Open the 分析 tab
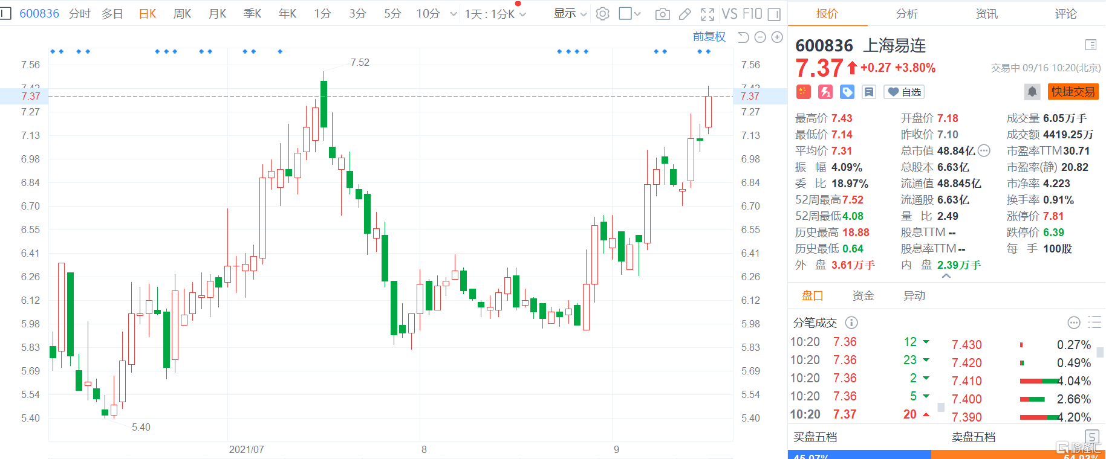This screenshot has height=459, width=1106. click(907, 13)
